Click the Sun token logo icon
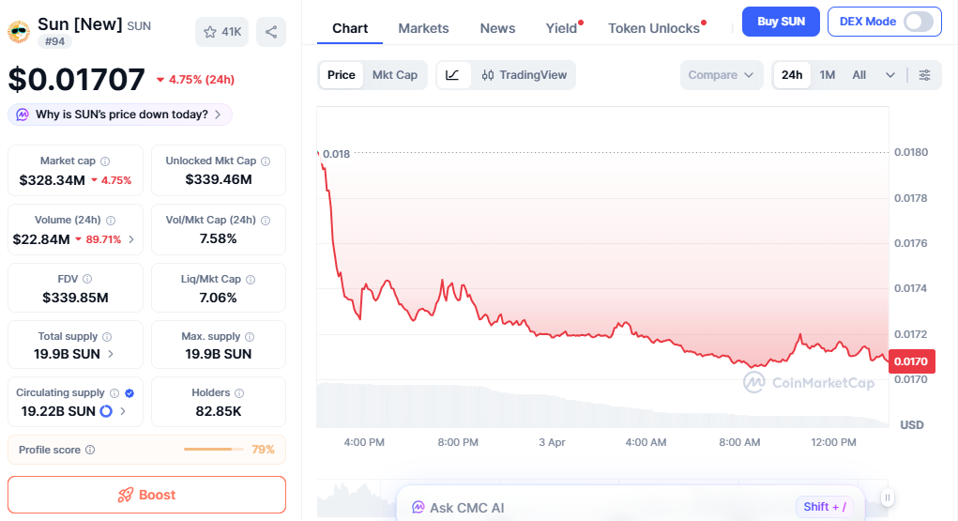Screen dimensions: 958x521 (x=19, y=32)
